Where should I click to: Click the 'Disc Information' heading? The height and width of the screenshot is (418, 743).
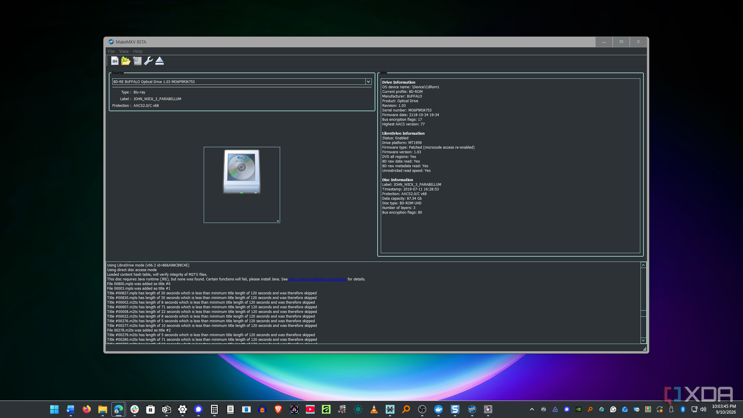[x=397, y=180]
